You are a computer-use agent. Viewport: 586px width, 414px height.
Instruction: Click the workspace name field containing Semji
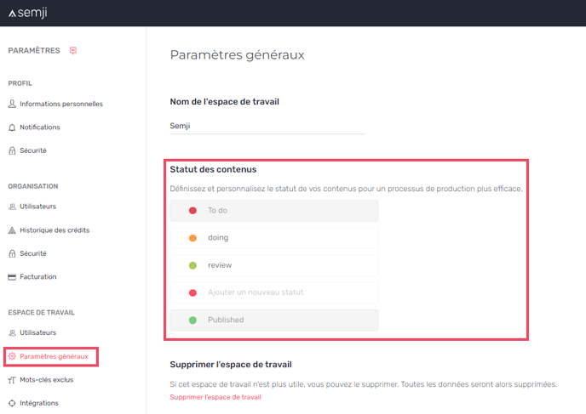click(x=267, y=126)
